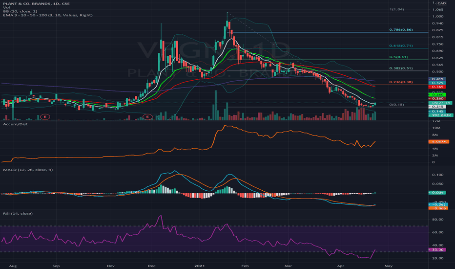Click the 0.500 price scale value

pos(437,71)
